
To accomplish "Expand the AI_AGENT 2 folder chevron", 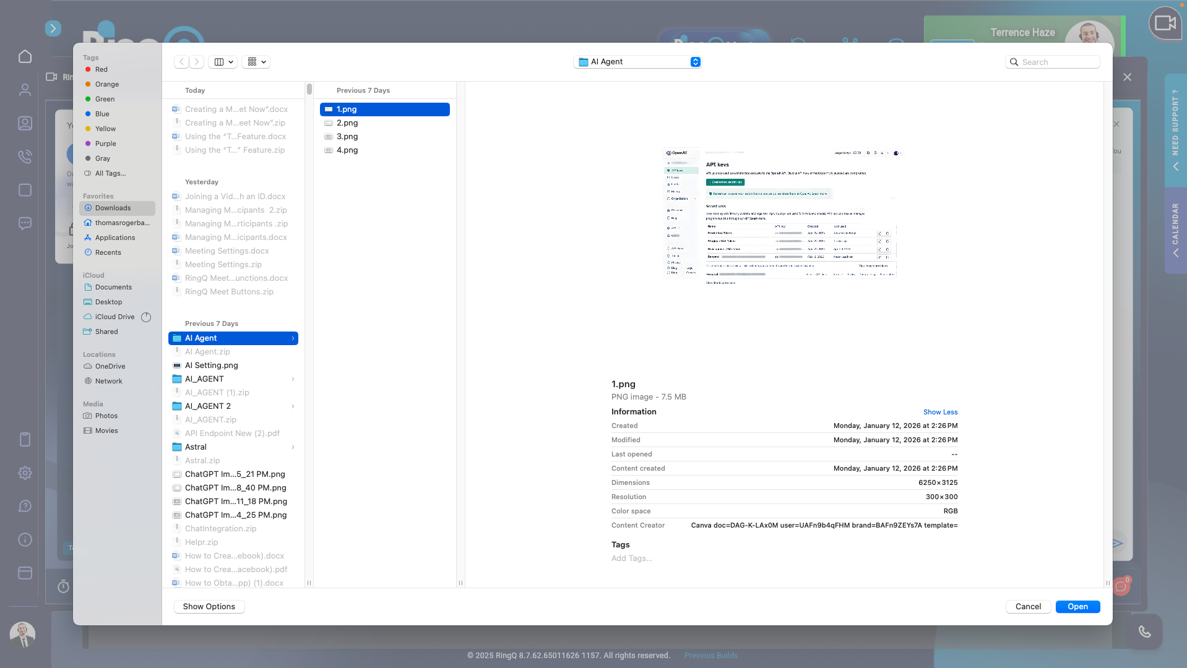I will [292, 406].
